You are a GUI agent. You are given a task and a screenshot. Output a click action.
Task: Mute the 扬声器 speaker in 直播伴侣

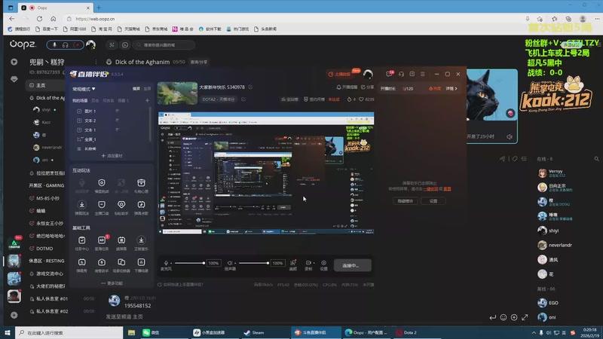pos(230,263)
